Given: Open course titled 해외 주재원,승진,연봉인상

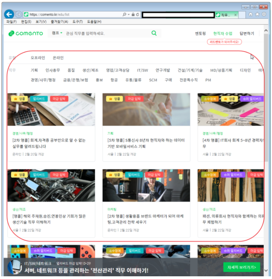Looking at the screenshot, I should [49, 219].
